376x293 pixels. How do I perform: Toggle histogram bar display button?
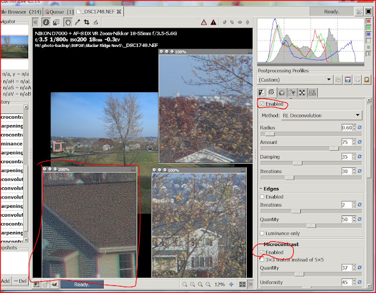tap(368, 53)
